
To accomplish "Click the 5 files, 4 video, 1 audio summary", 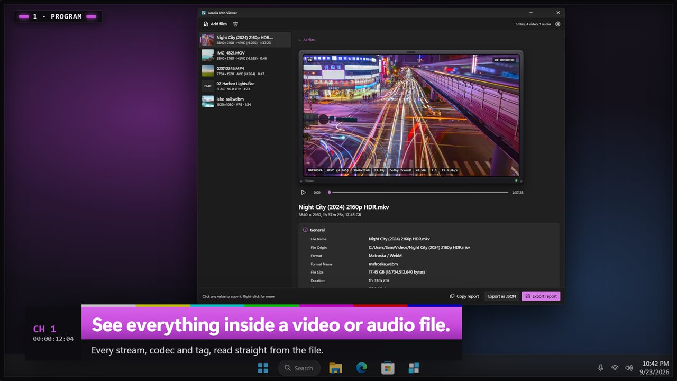I will coord(533,24).
